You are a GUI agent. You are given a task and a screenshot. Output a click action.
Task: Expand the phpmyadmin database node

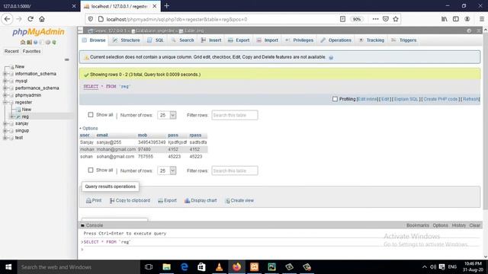(5, 95)
